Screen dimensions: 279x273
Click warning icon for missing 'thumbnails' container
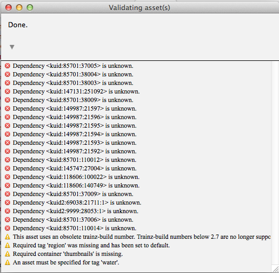click(x=7, y=254)
